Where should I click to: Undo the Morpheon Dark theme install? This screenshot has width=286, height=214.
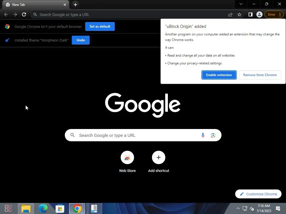point(81,40)
